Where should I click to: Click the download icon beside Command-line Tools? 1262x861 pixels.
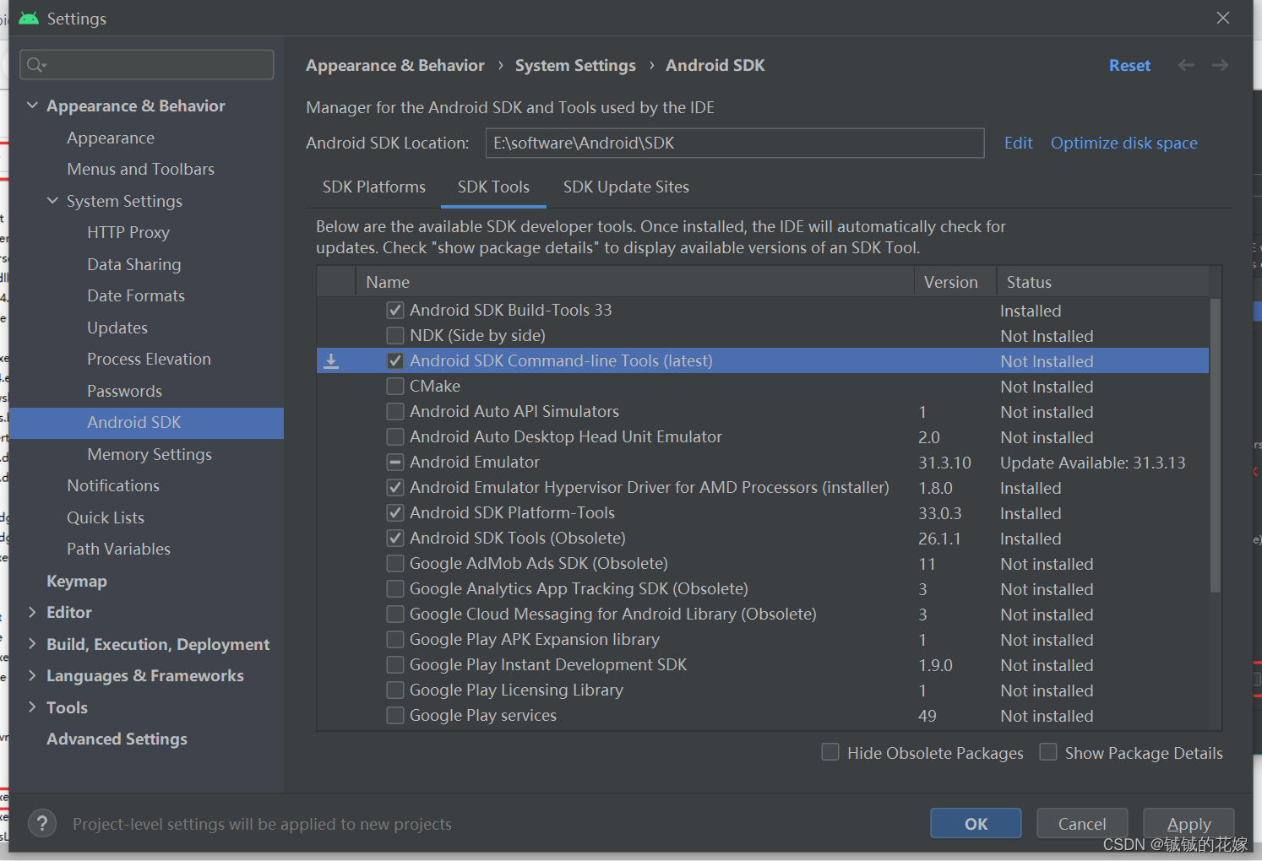click(331, 361)
